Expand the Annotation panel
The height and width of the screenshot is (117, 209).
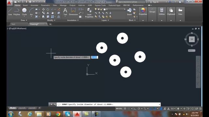(x=73, y=20)
